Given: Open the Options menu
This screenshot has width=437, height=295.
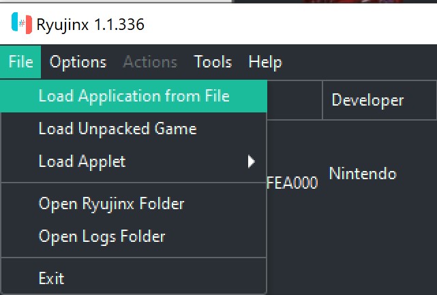Looking at the screenshot, I should pos(78,62).
